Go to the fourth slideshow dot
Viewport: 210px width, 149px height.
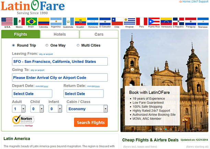click(171, 129)
